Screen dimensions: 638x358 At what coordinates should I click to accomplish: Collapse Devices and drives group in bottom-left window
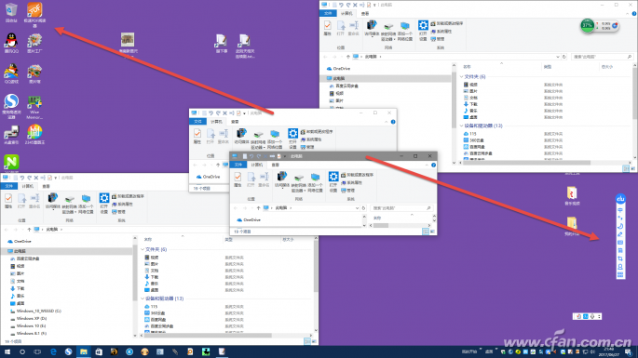[x=143, y=298]
